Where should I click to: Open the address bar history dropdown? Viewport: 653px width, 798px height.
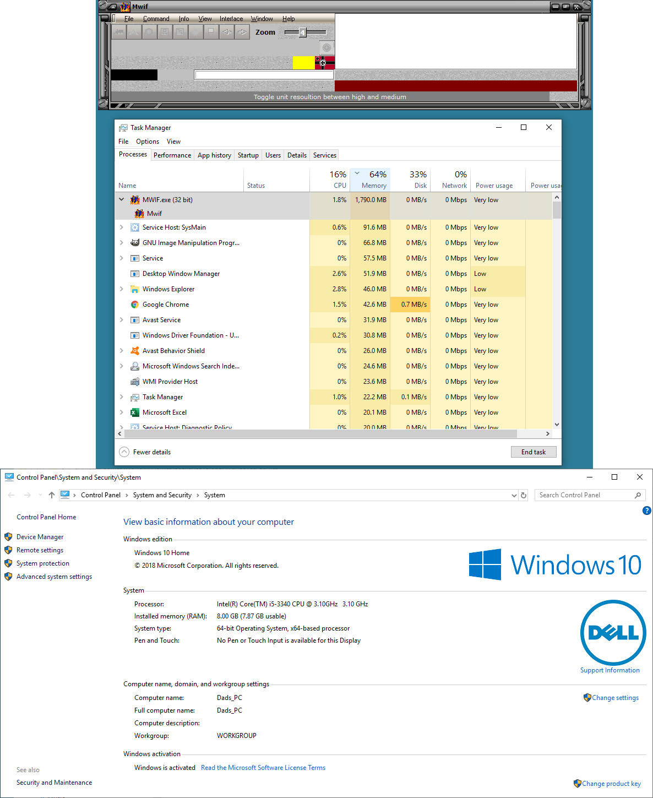514,495
